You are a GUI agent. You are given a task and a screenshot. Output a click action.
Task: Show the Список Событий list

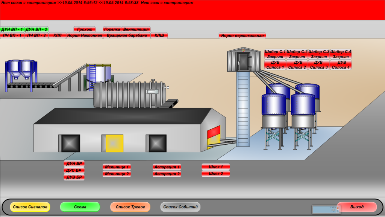coord(180,207)
